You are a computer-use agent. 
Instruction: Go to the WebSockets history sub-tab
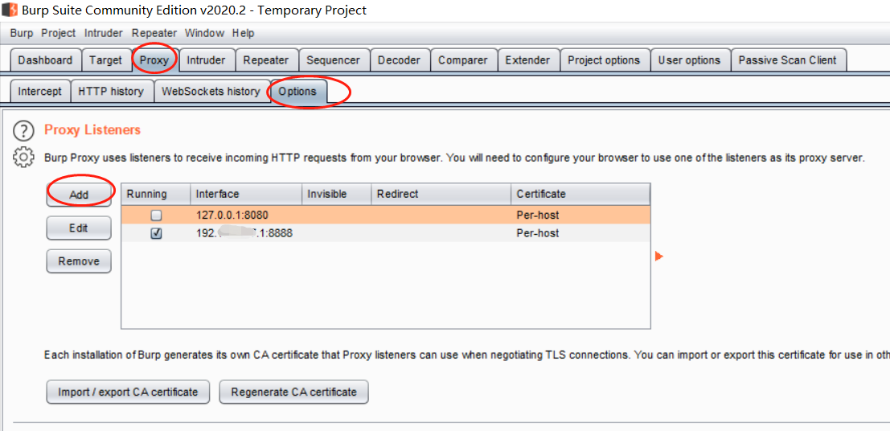(x=211, y=92)
